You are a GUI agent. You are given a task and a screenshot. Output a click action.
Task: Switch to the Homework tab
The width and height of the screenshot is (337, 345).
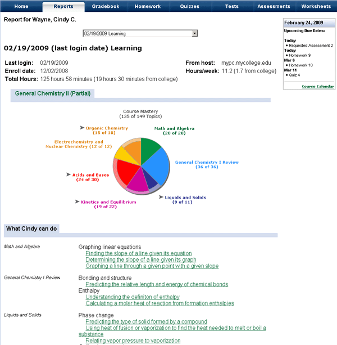point(148,6)
